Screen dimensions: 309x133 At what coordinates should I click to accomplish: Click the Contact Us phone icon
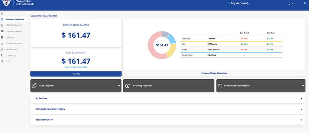point(2,55)
